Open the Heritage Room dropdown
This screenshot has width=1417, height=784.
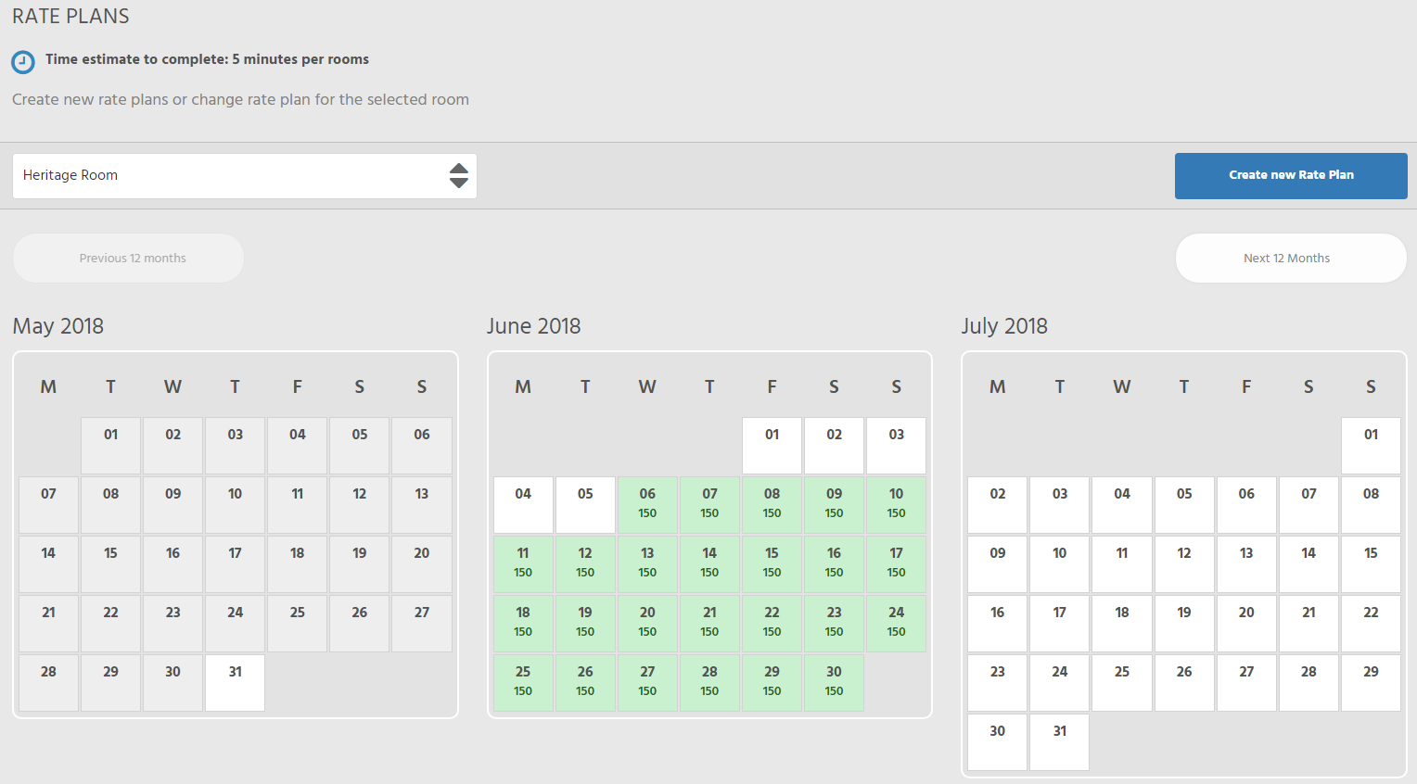click(x=245, y=176)
